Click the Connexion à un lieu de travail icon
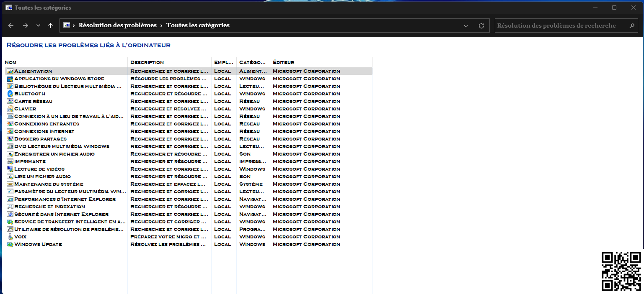 (x=10, y=116)
